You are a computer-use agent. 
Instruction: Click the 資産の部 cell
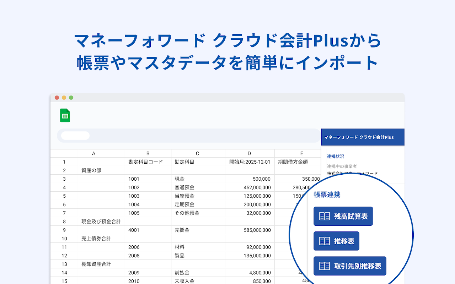click(101, 170)
